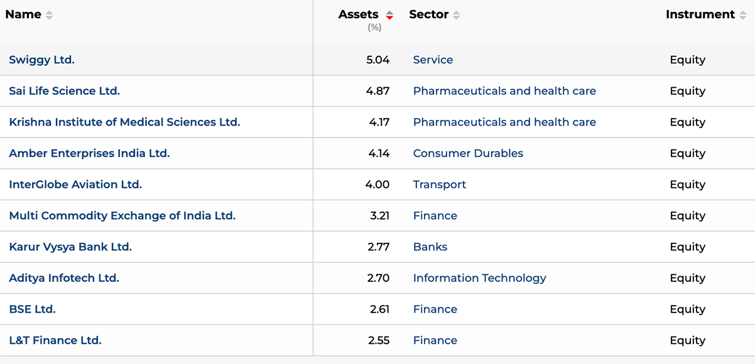Click the Transport sector link
Screen dimensions: 755x364
[440, 185]
